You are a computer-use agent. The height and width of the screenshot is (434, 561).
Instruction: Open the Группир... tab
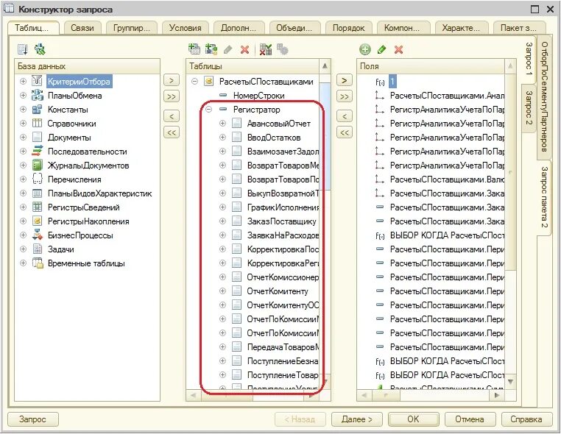[x=131, y=28]
